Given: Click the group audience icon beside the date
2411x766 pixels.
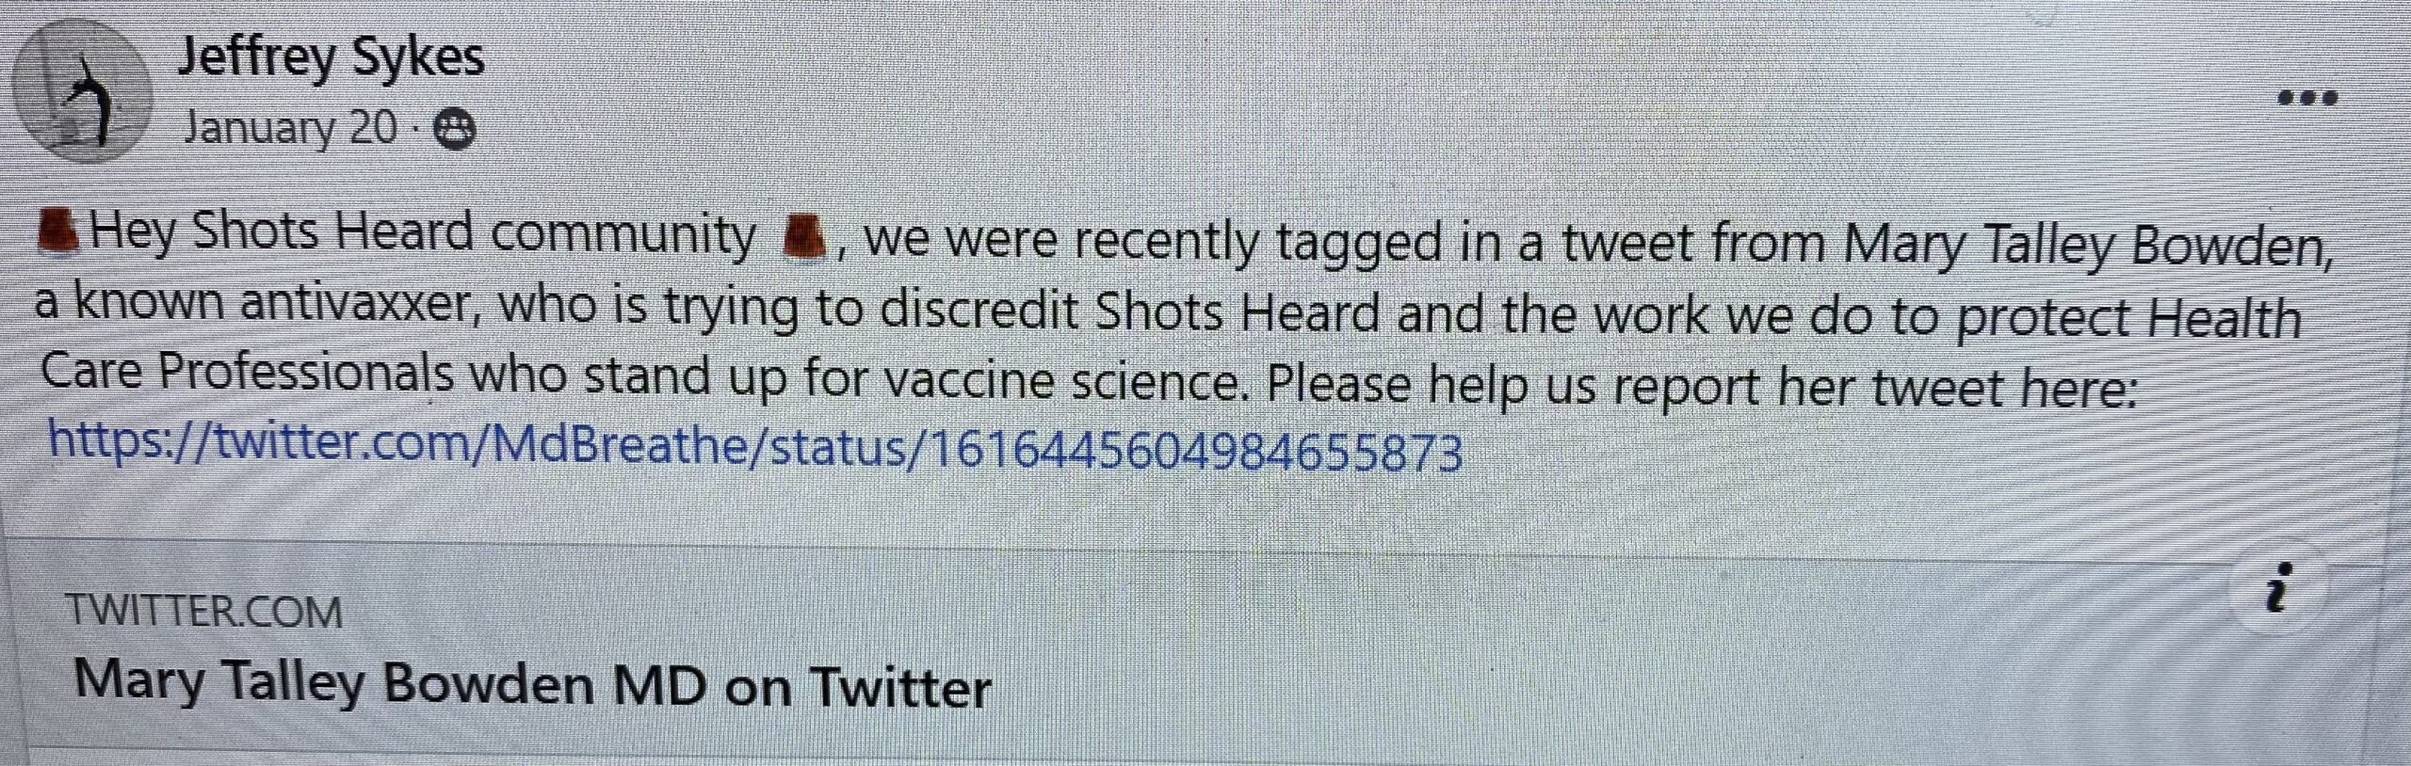Looking at the screenshot, I should 454,131.
